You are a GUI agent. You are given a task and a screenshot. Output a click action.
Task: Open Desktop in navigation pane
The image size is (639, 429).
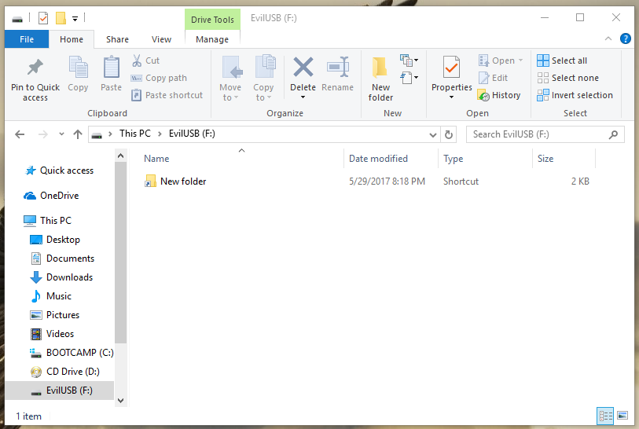click(x=55, y=240)
